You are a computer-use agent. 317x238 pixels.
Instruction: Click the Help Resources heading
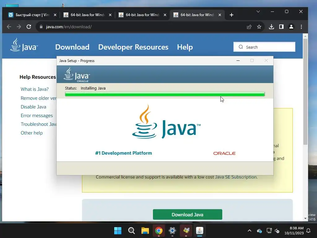pyautogui.click(x=37, y=77)
